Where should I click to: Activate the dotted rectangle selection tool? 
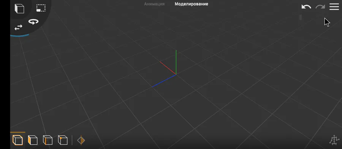click(41, 8)
